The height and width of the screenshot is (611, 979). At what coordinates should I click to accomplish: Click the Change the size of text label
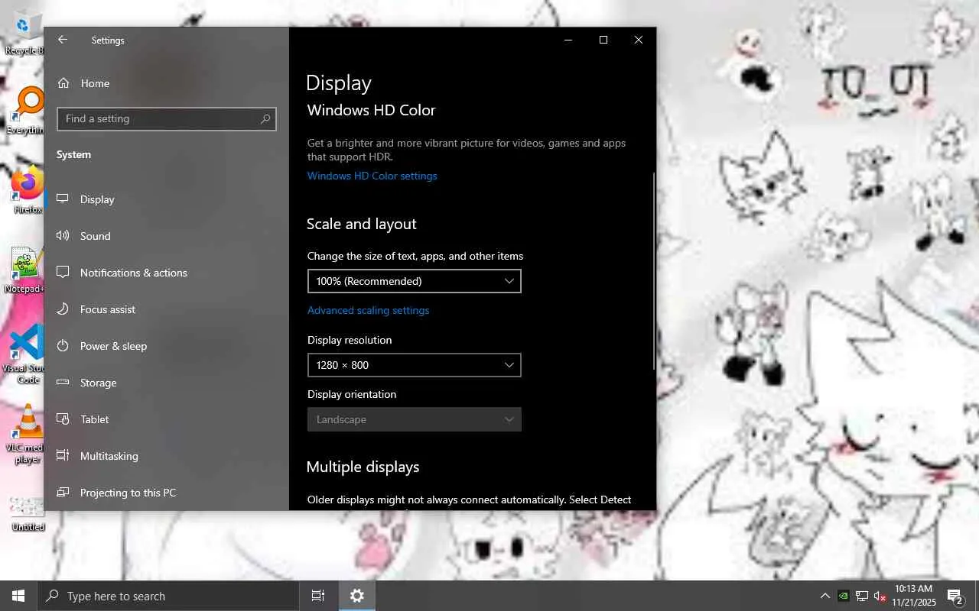415,256
